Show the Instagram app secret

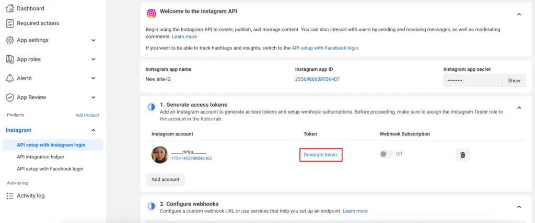point(514,81)
